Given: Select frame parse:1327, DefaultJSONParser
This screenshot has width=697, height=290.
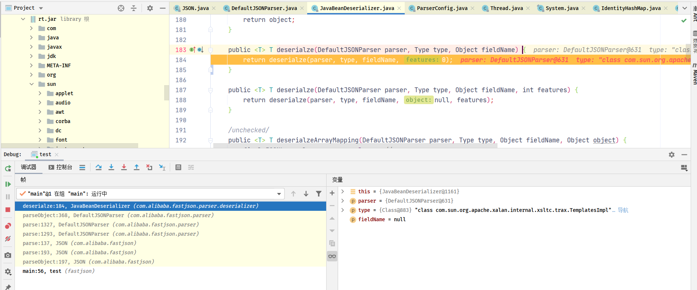Looking at the screenshot, I should tap(171, 225).
